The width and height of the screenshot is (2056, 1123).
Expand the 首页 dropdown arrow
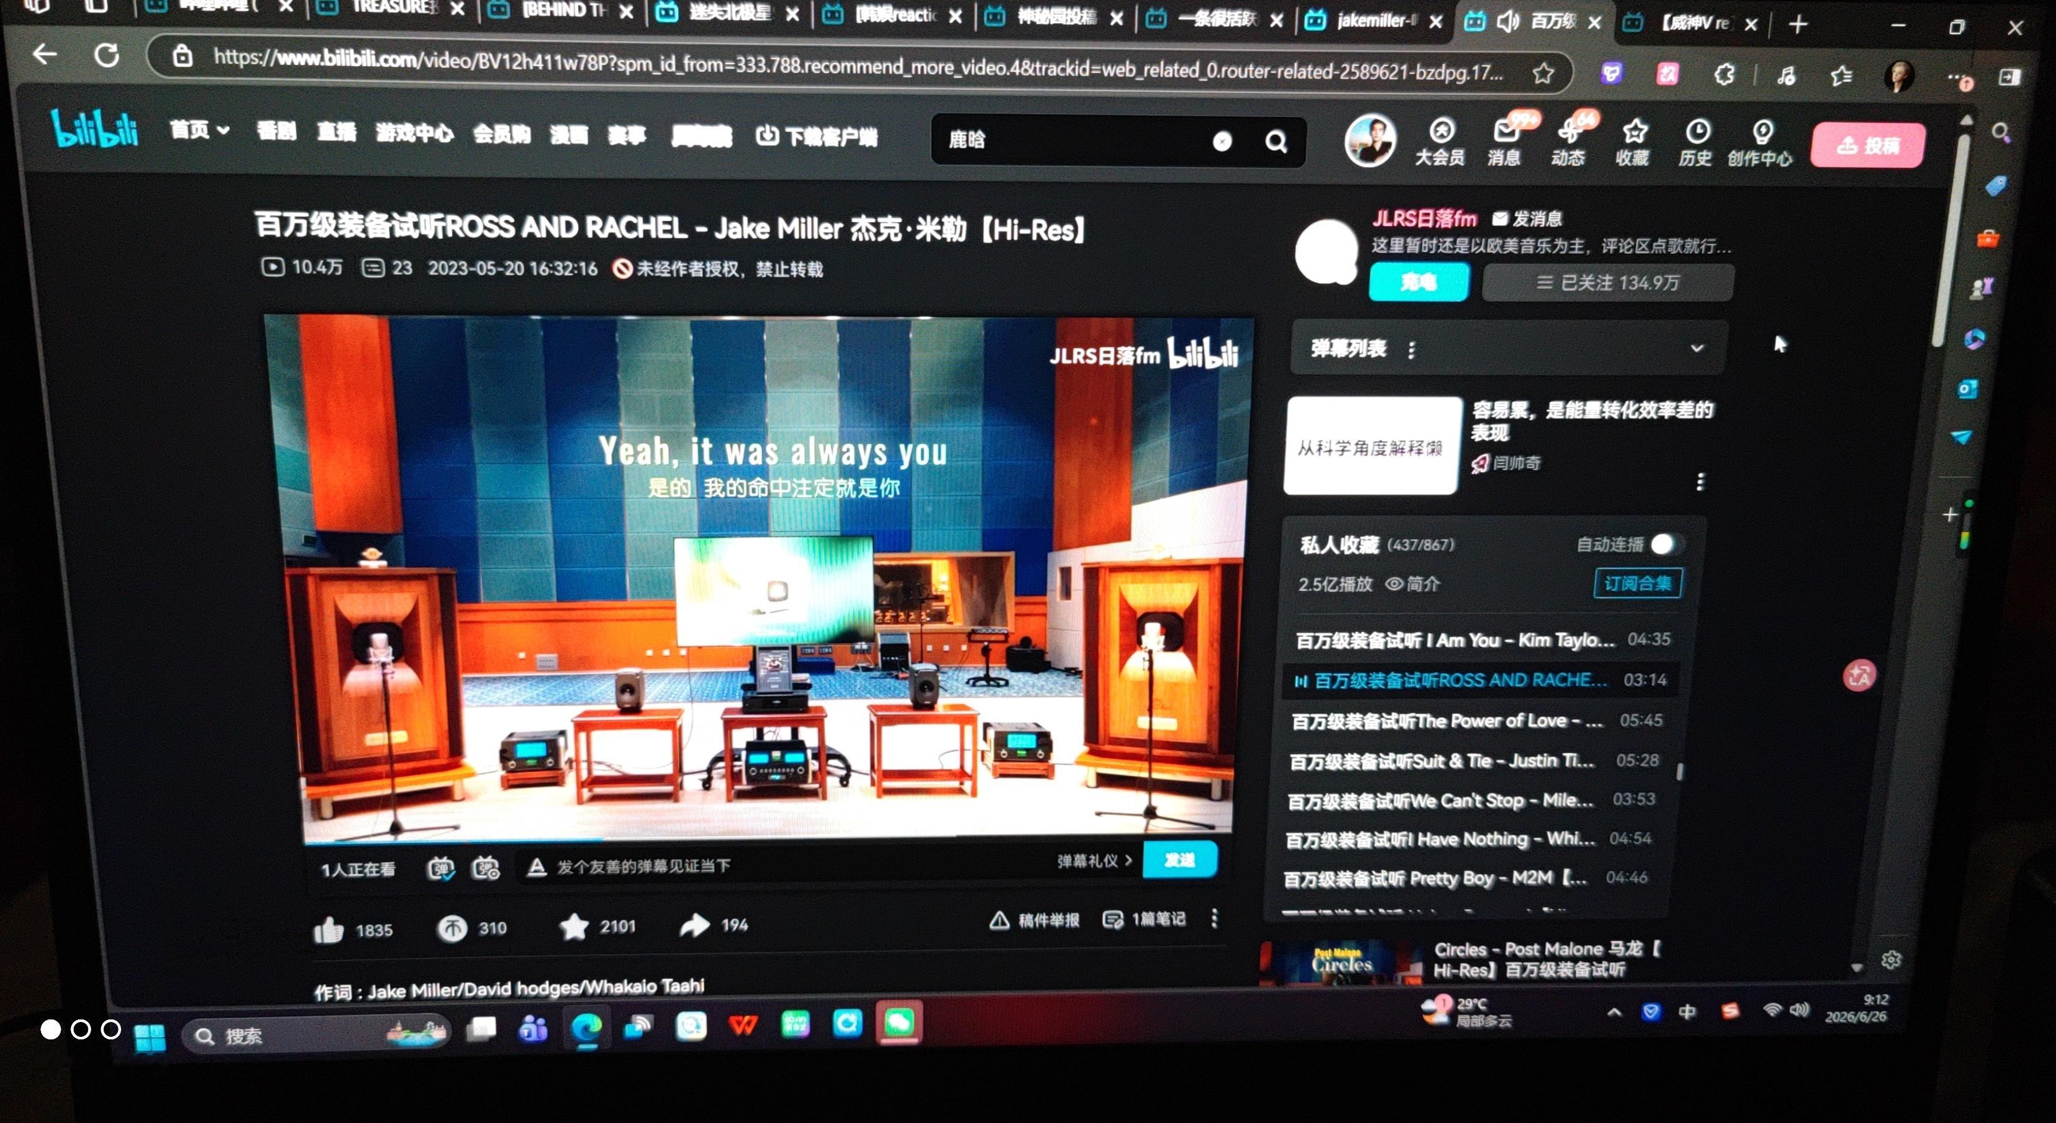point(223,129)
